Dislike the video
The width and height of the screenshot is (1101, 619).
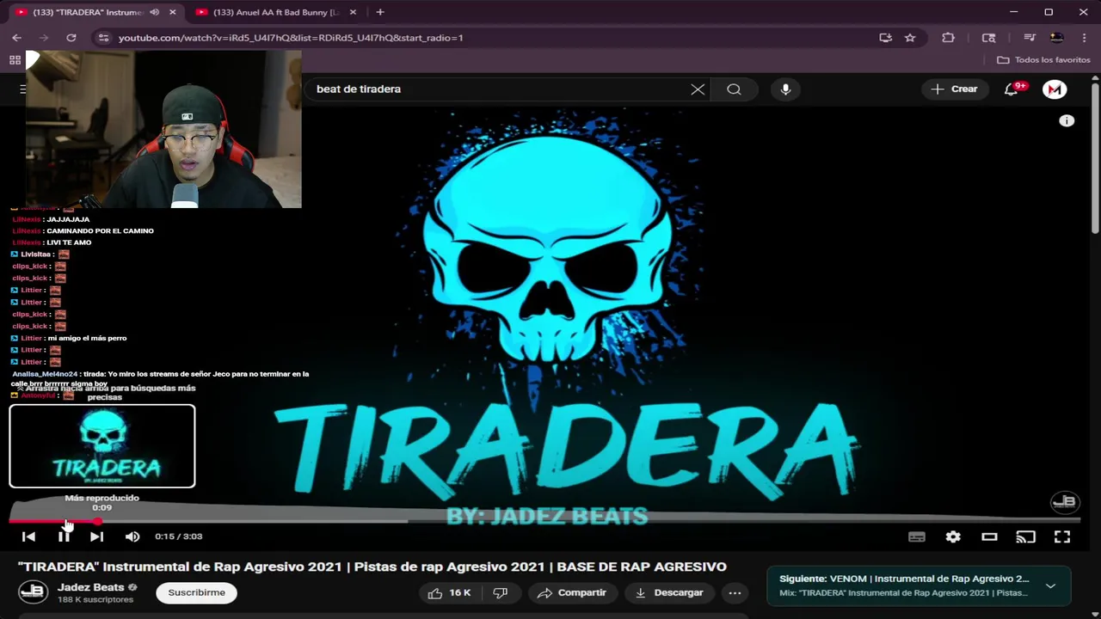pyautogui.click(x=500, y=592)
